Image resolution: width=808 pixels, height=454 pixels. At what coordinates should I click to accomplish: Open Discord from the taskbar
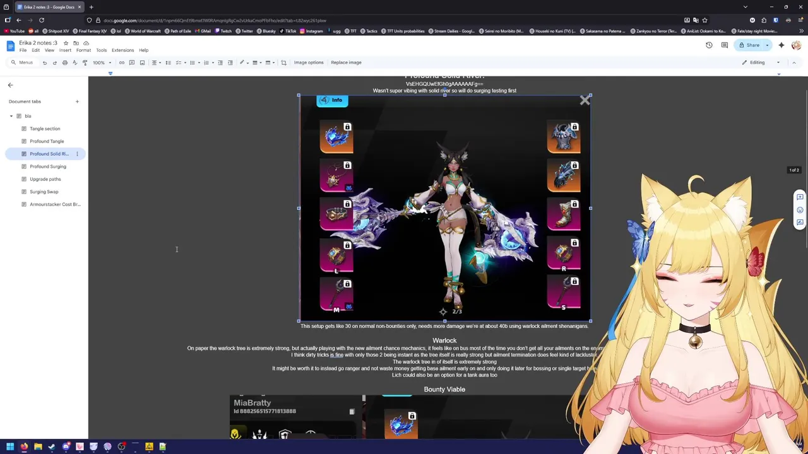coord(66,446)
